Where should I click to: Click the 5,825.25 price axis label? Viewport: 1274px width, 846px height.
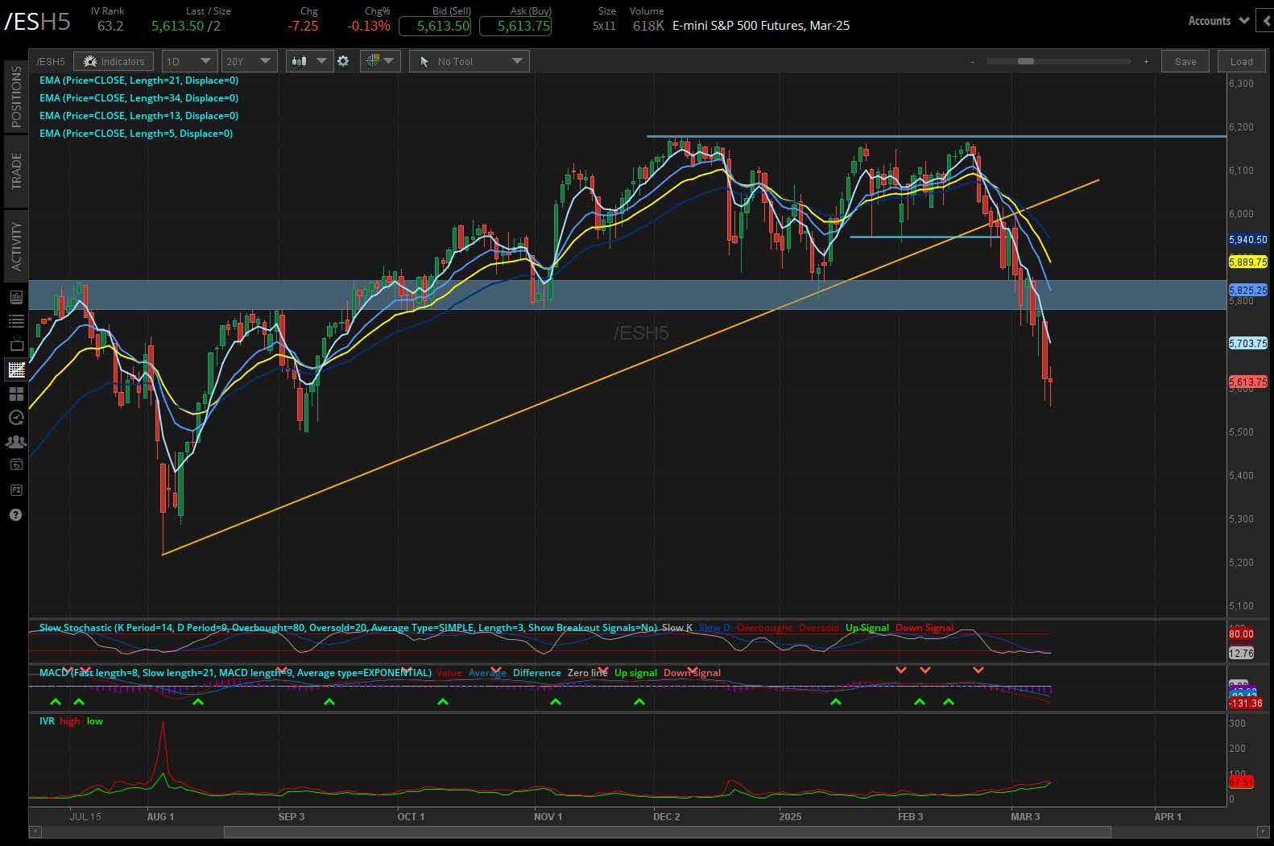[x=1247, y=290]
